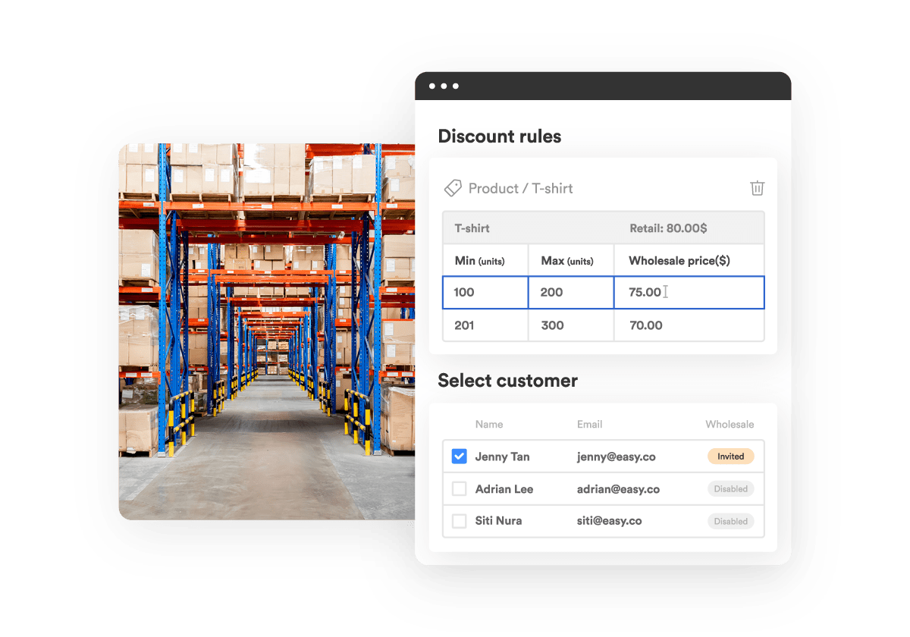
Task: Click the warehouse aisle photo
Action: (x=267, y=331)
